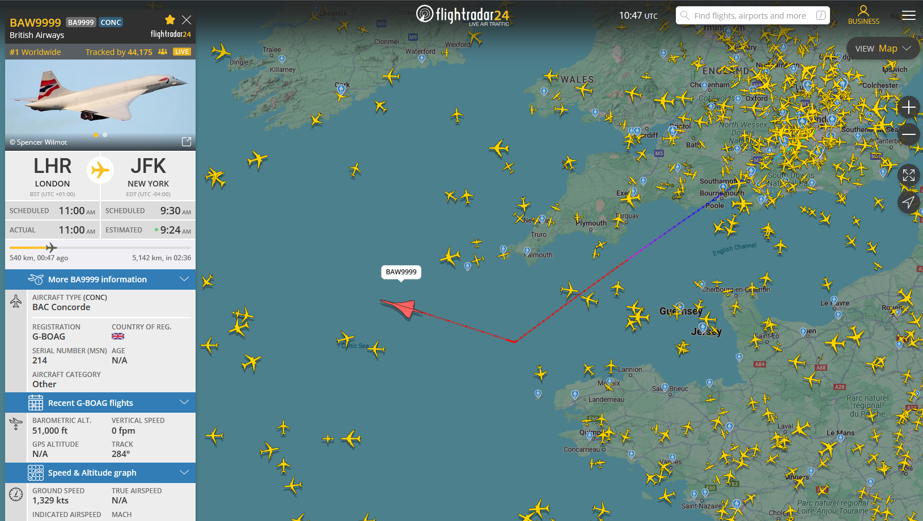Click the flight progress bar plane marker
Viewport: 923px width, 521px height.
pyautogui.click(x=51, y=248)
